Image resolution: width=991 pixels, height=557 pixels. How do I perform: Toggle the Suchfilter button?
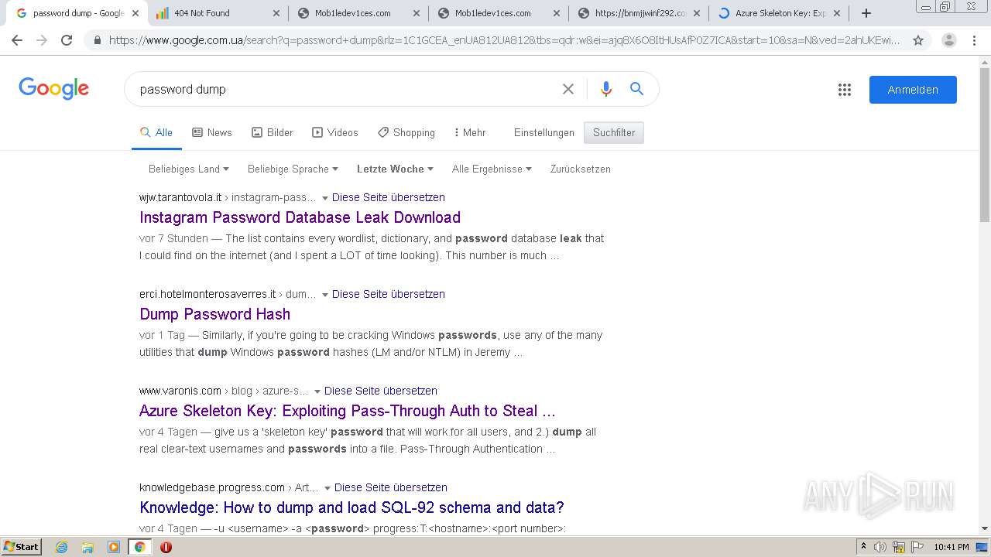click(x=614, y=132)
